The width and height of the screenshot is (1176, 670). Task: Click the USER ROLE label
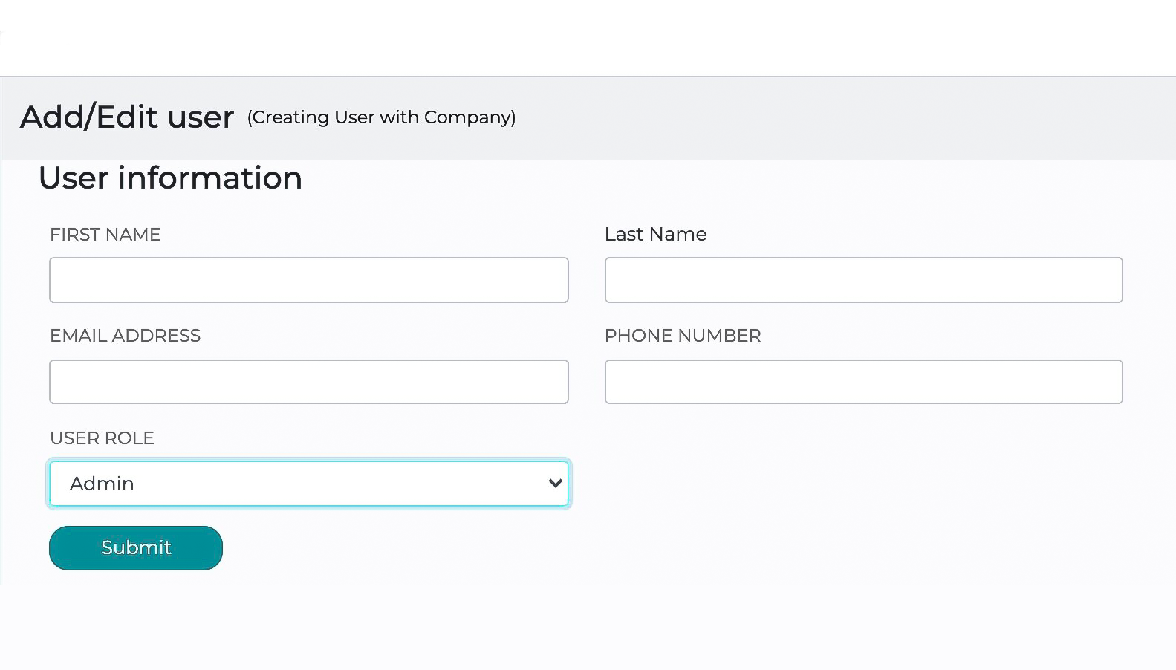tap(102, 438)
